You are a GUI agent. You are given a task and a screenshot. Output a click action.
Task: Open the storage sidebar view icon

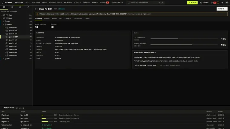tap(20, 7)
